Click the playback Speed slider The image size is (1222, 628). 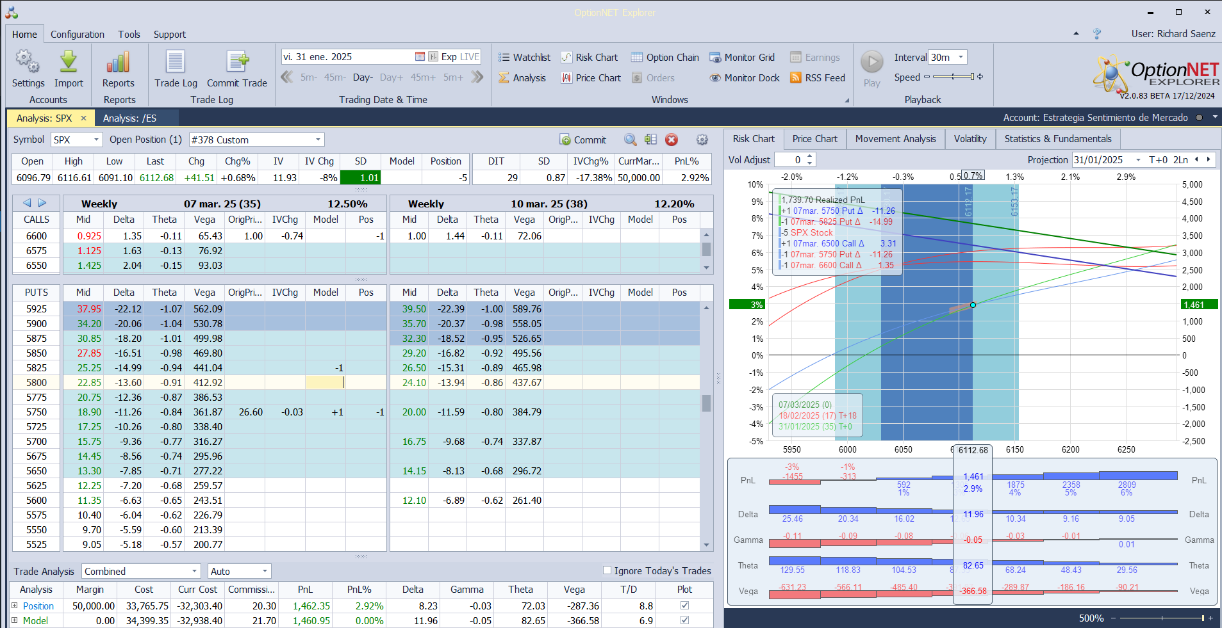[954, 77]
